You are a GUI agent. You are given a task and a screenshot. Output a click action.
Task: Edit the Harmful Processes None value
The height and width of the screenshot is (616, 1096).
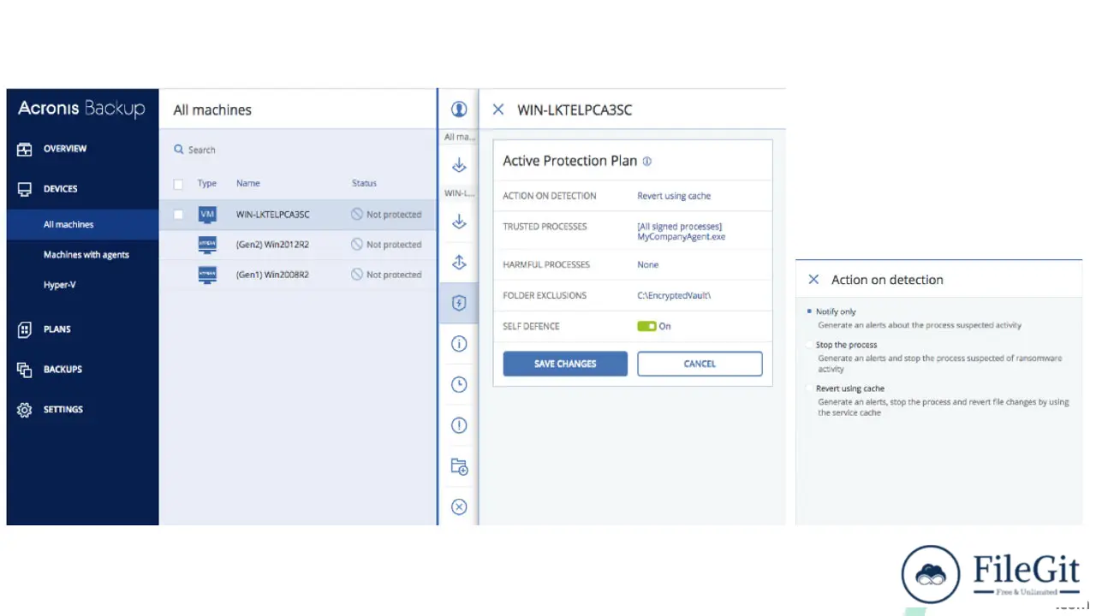pos(648,265)
